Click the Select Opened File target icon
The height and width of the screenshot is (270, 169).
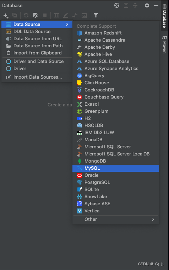[x=117, y=5]
